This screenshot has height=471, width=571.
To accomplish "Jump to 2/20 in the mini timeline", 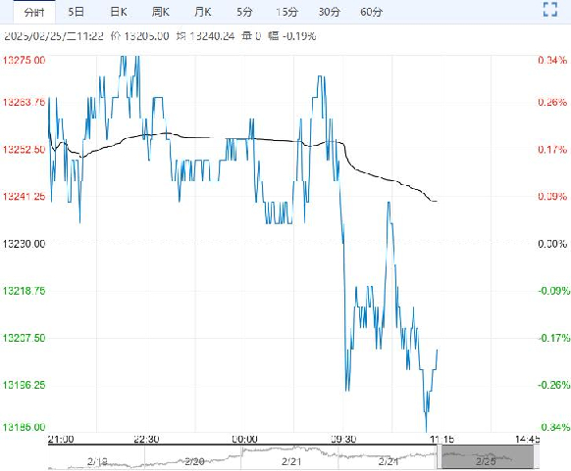I will point(194,461).
